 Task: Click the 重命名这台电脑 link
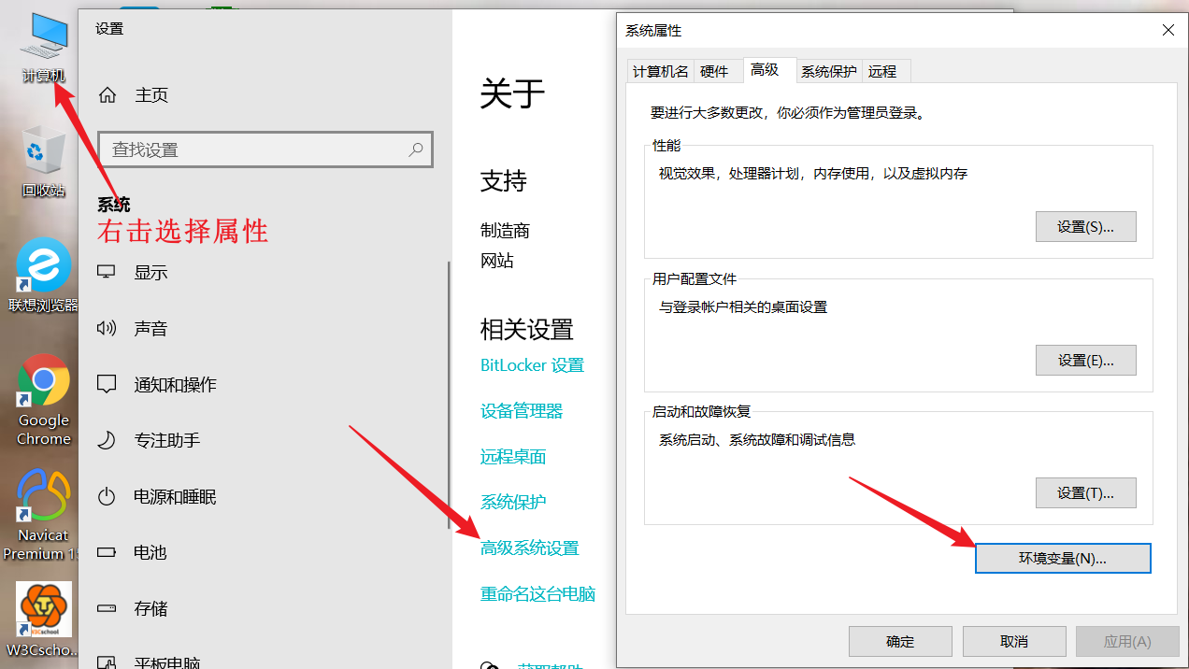click(537, 594)
